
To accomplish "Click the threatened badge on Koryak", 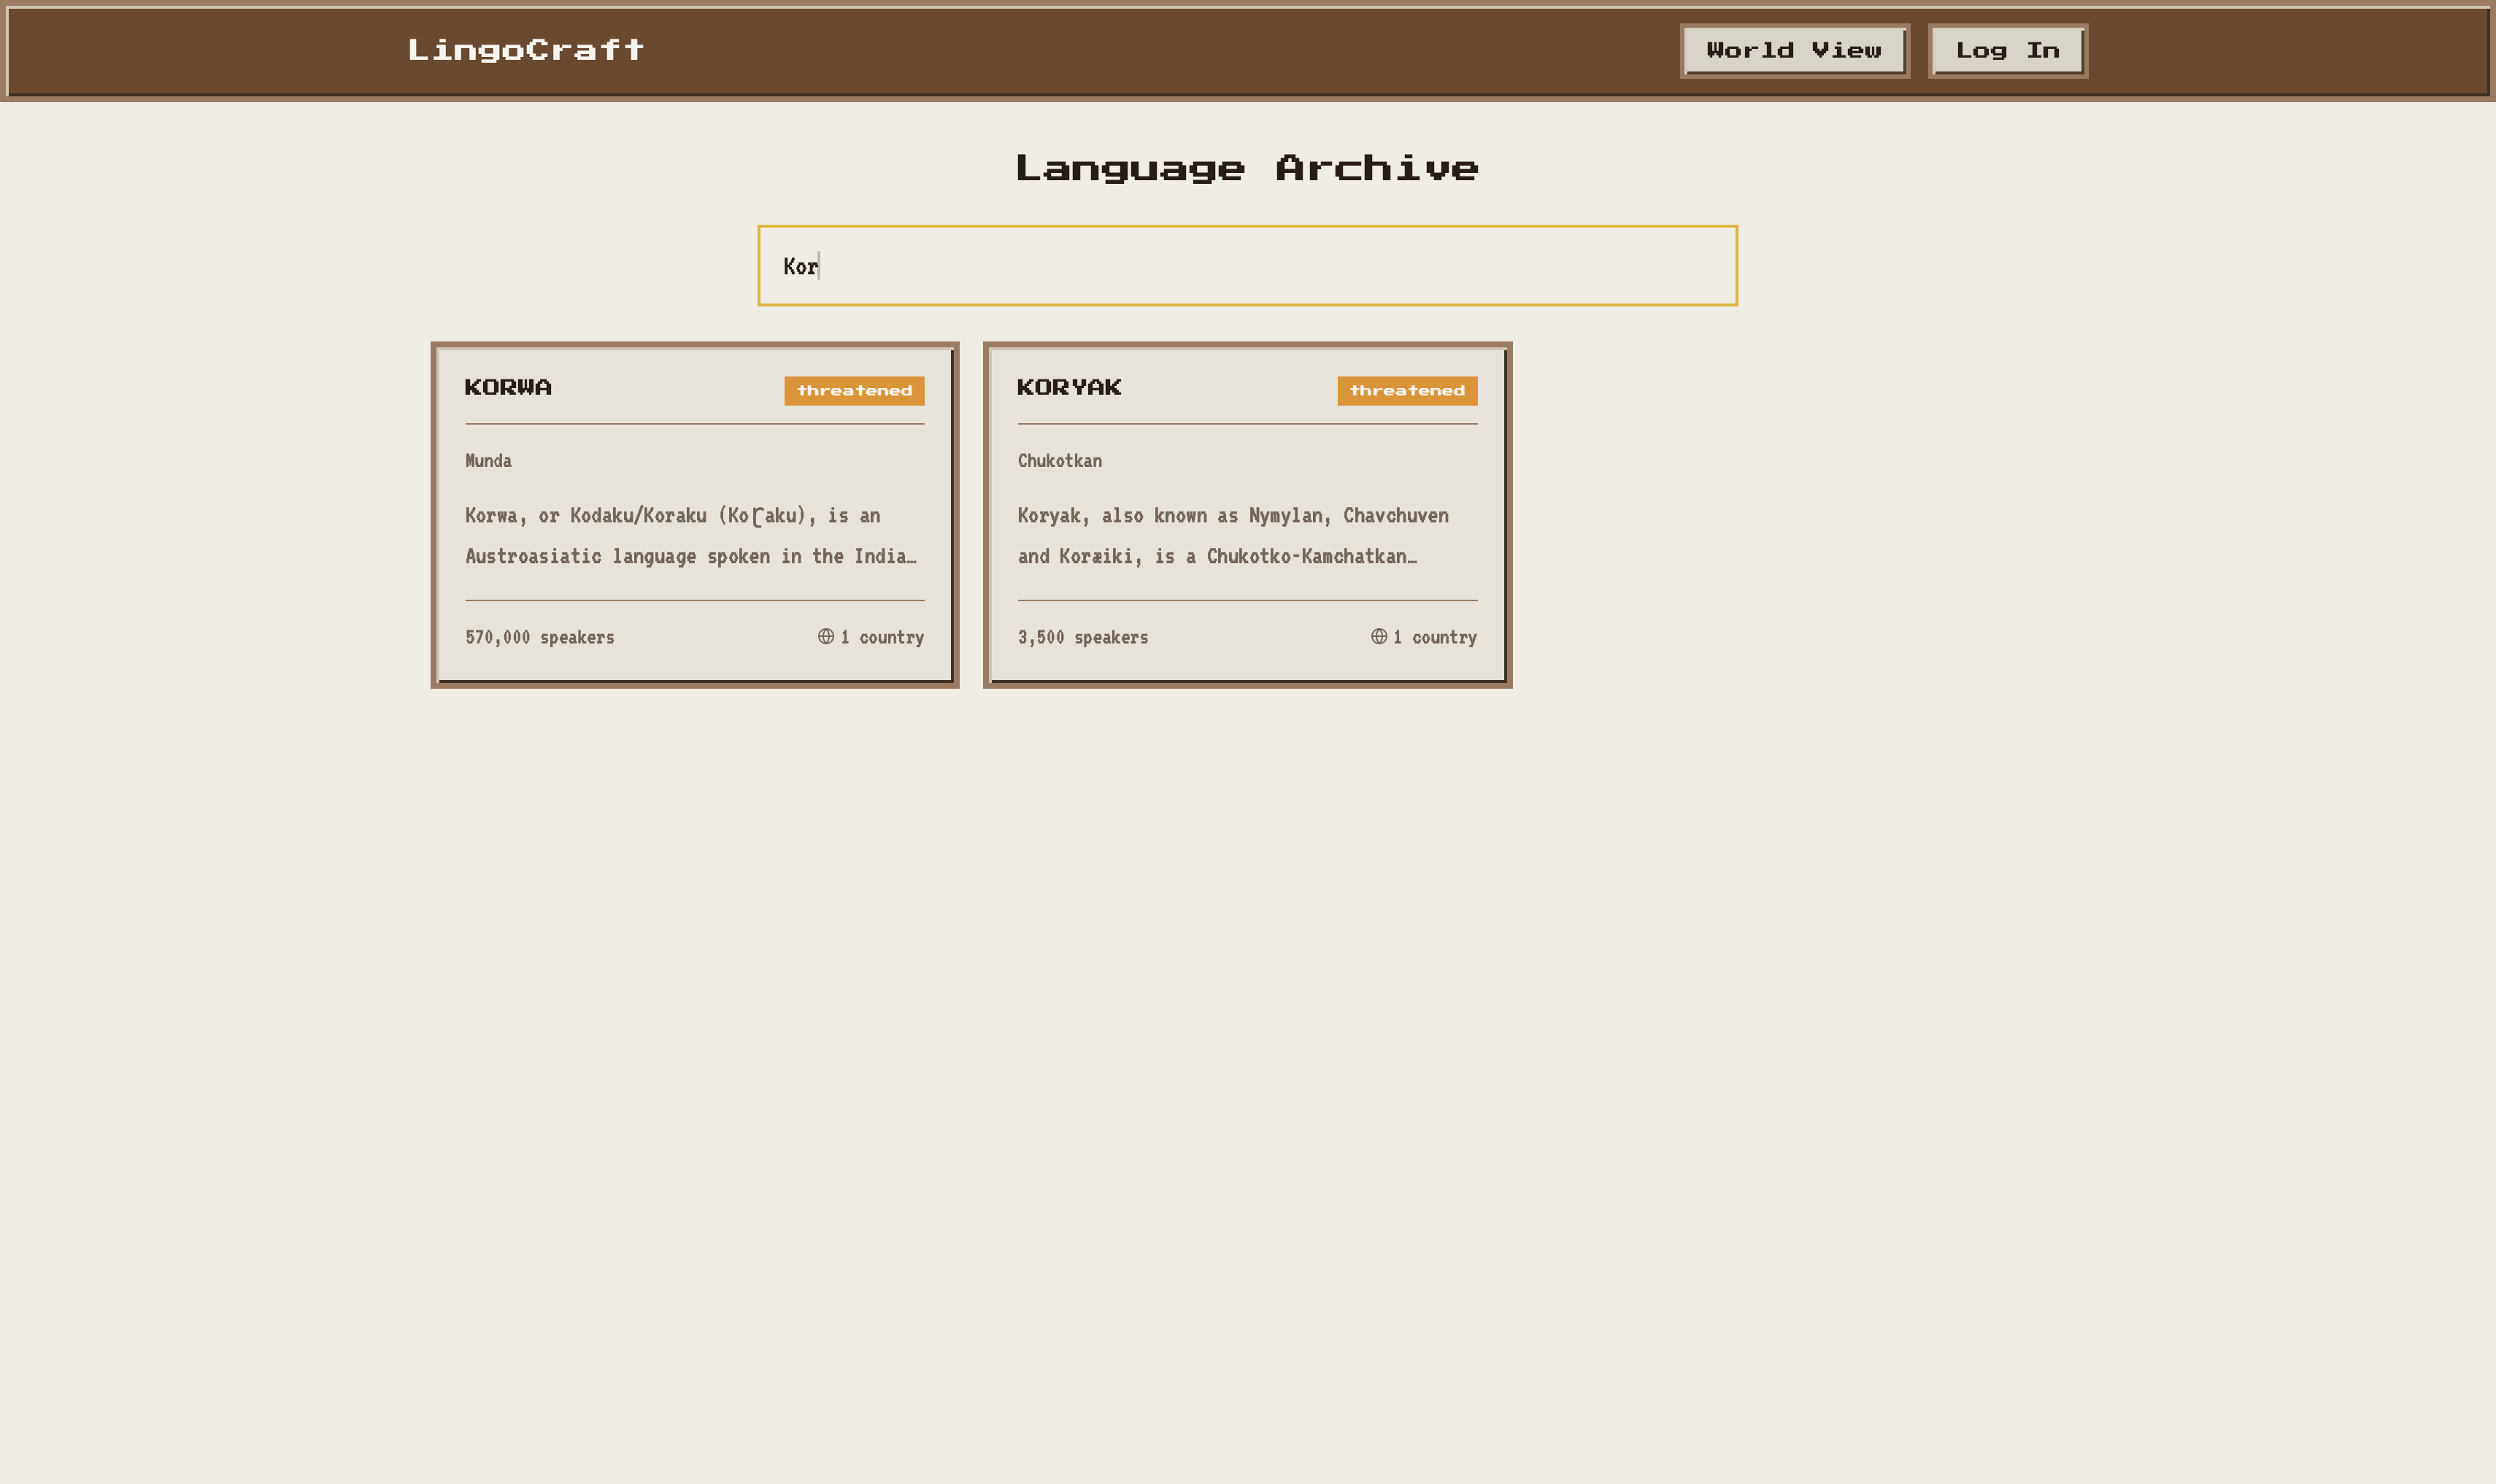I will point(1407,391).
